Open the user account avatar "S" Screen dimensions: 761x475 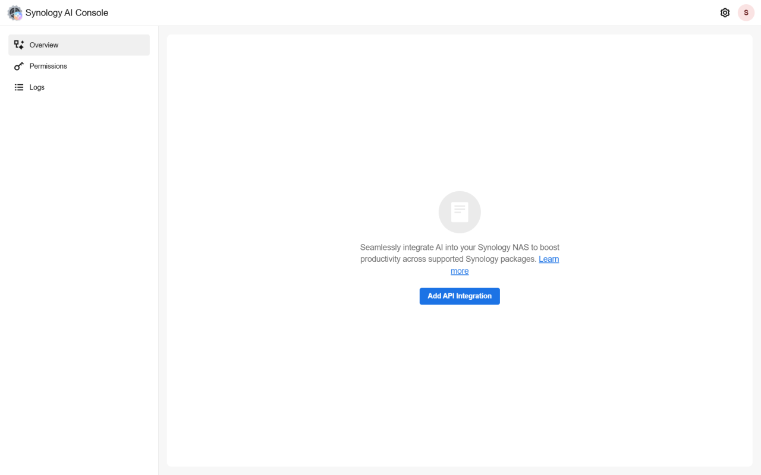(746, 12)
